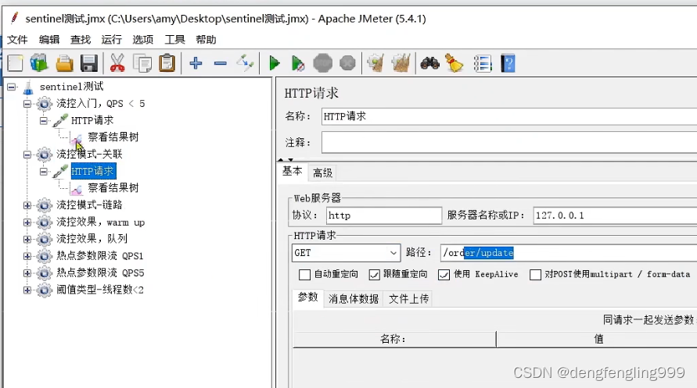Image resolution: width=697 pixels, height=388 pixels.
Task: Open the 文件 menu
Action: click(x=17, y=40)
